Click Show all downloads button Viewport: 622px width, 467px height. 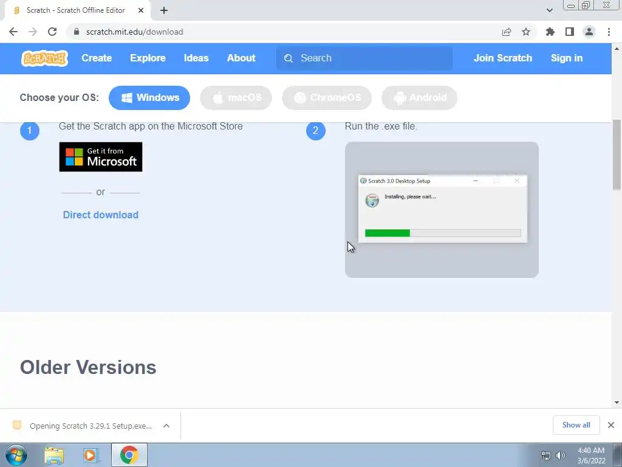tap(576, 425)
